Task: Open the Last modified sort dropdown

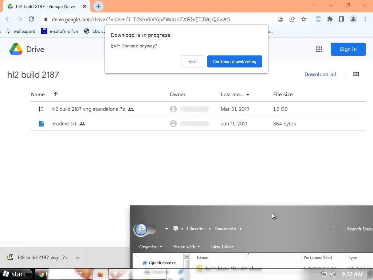Action: point(248,94)
